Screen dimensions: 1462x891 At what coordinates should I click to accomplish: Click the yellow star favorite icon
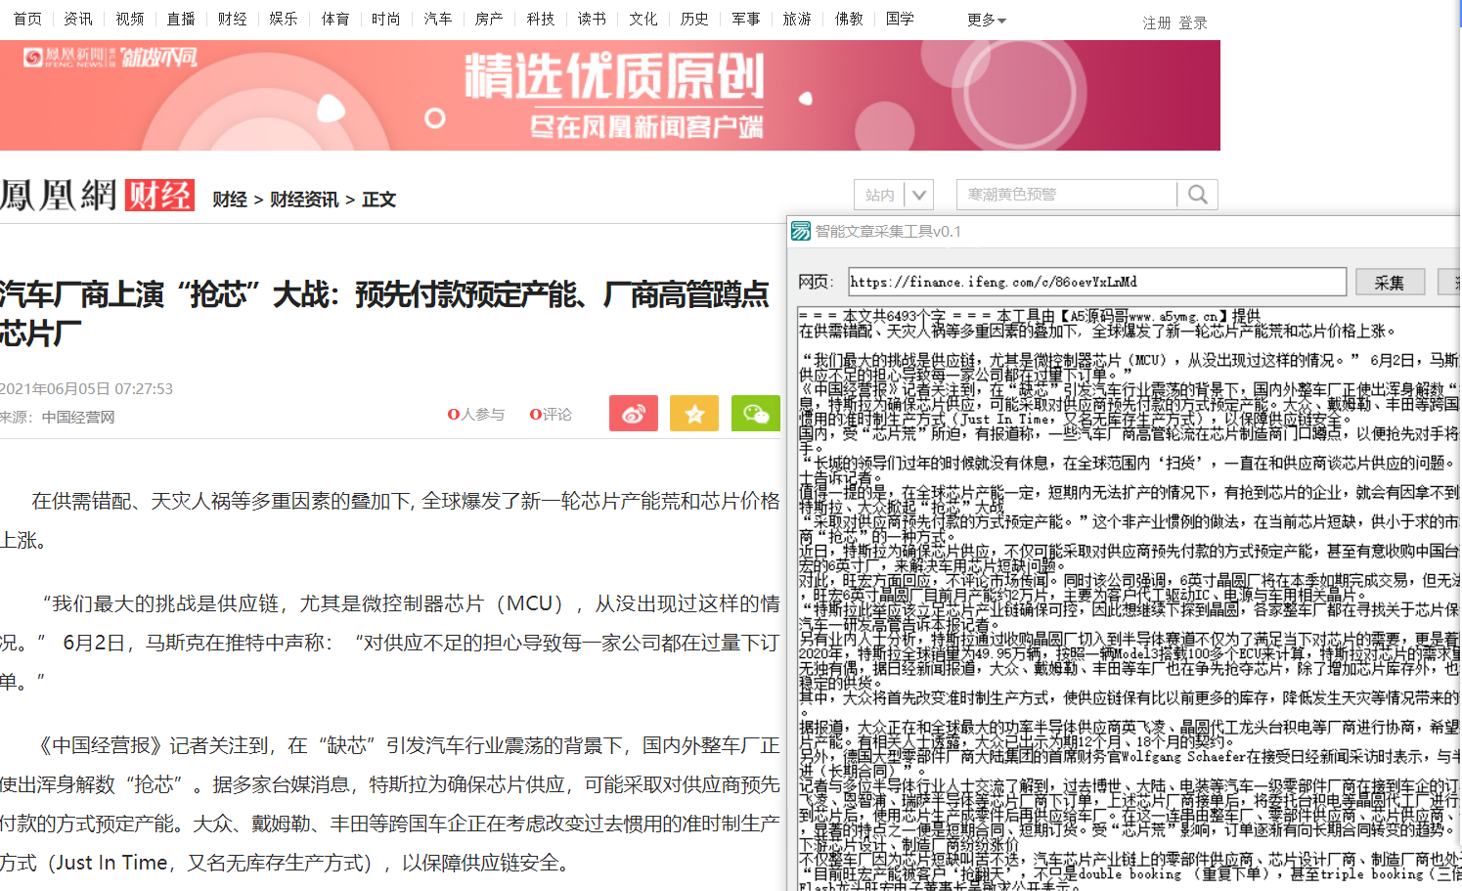click(694, 414)
